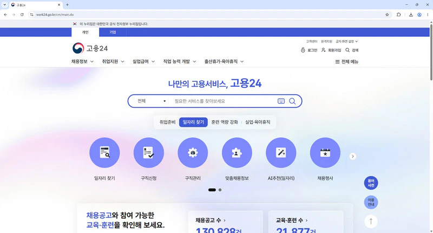Select the 고용24 browser tab
This screenshot has height=233, width=433.
35,5
